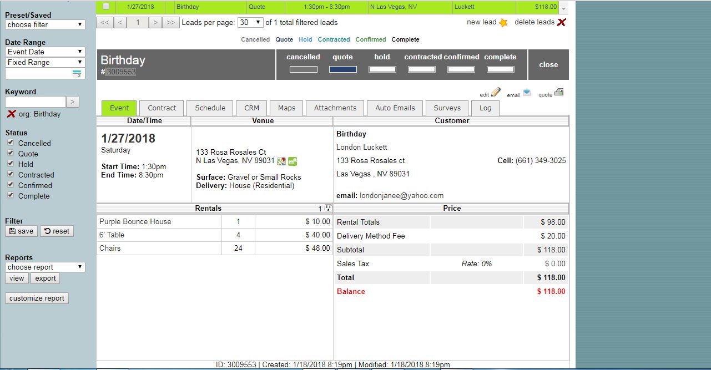Click the customize report button
711x370 pixels.
coord(37,298)
